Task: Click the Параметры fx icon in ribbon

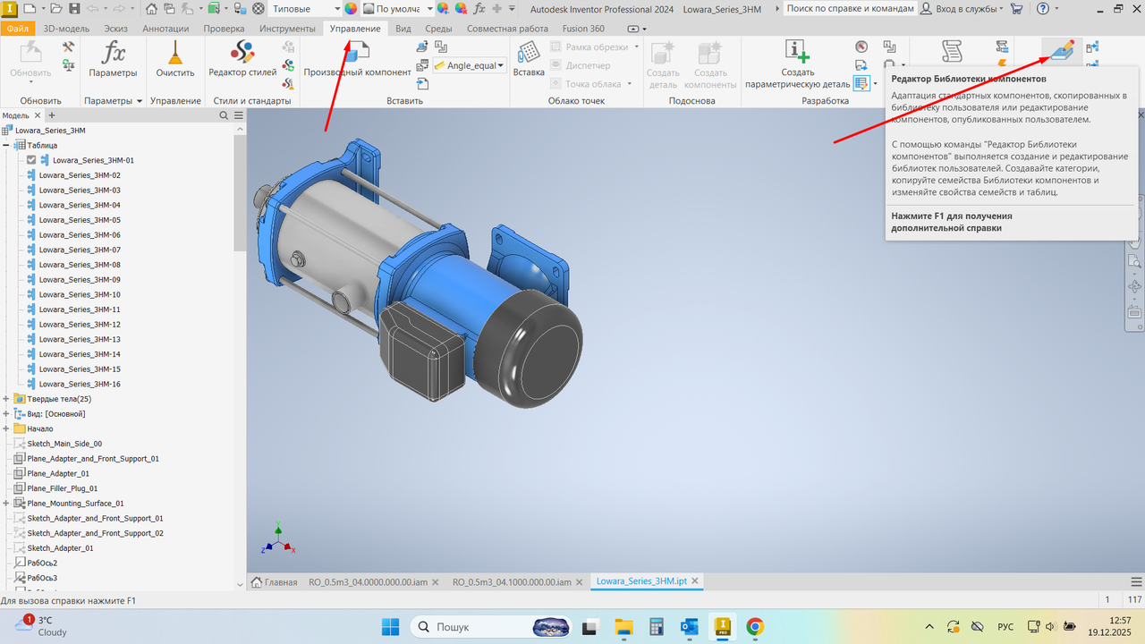Action: [x=114, y=59]
